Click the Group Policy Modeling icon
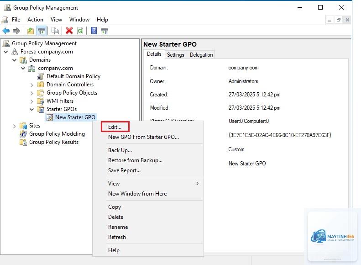 coord(23,134)
